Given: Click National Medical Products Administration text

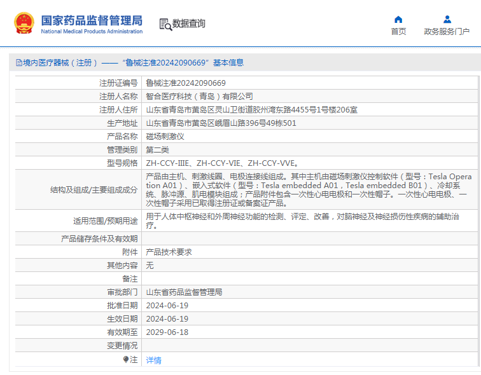Looking at the screenshot, I should click(x=92, y=31).
